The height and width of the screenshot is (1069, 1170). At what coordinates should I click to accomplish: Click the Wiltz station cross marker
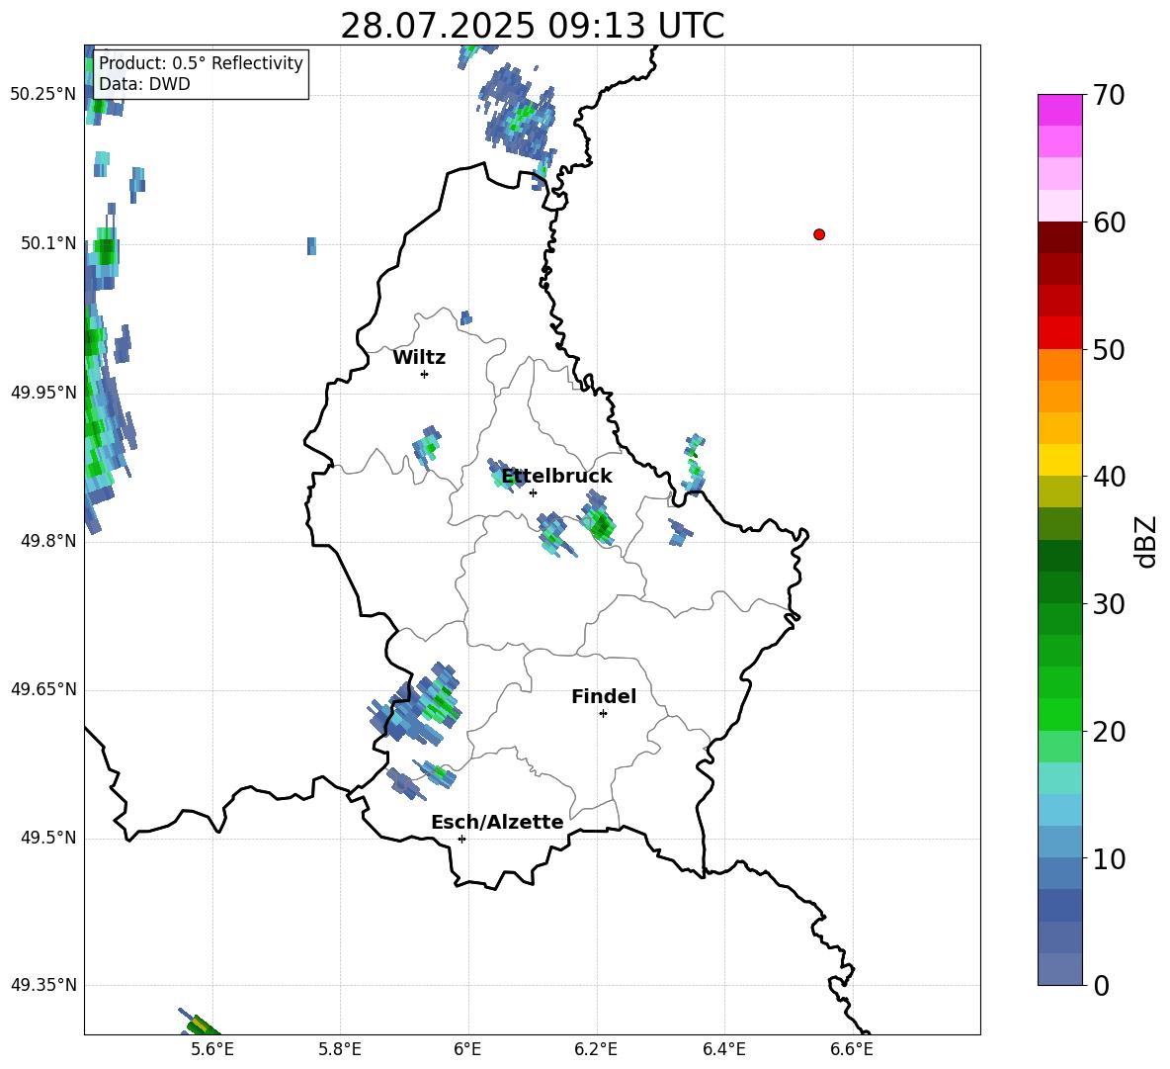pyautogui.click(x=424, y=374)
